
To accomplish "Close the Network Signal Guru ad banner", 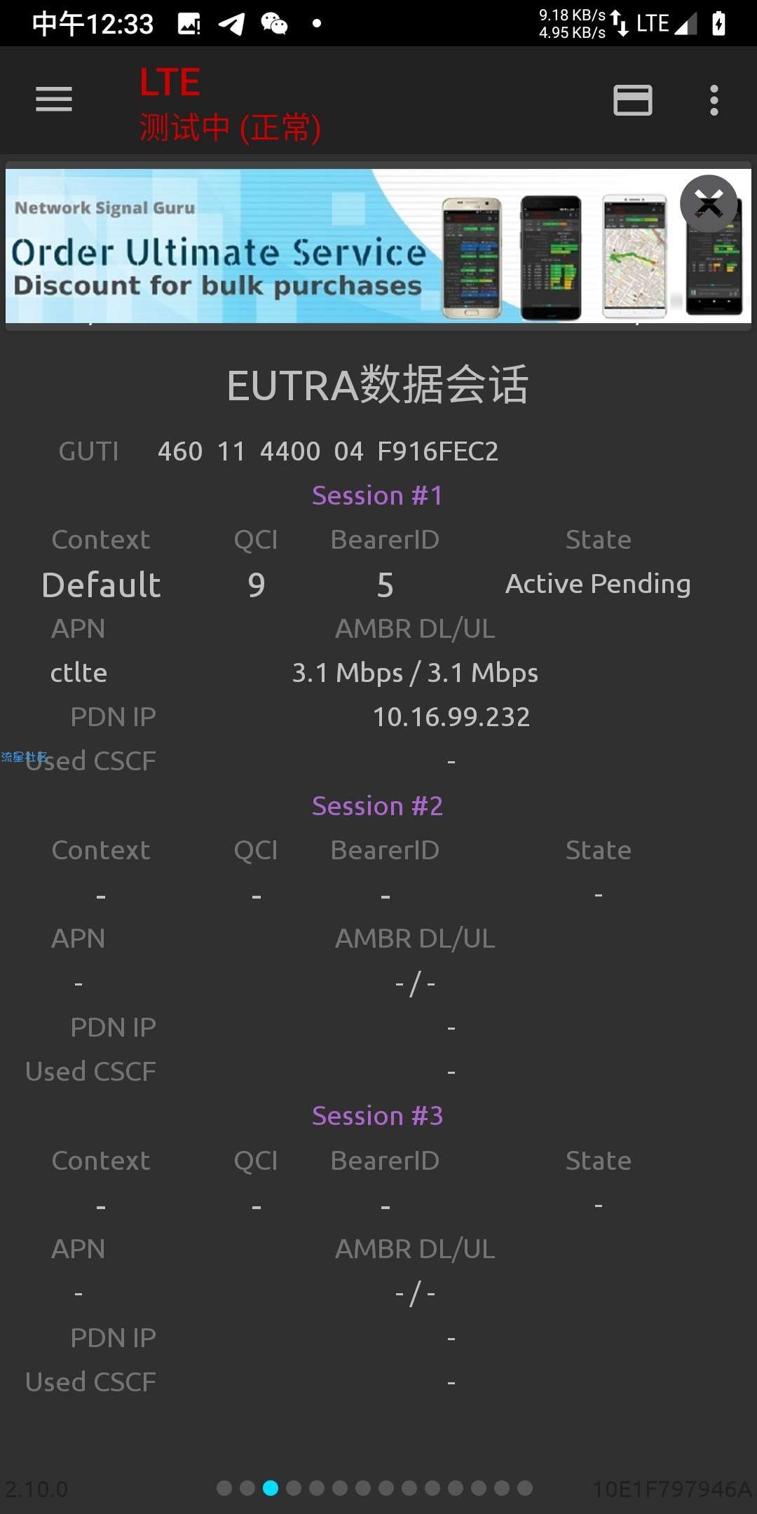I will [709, 203].
